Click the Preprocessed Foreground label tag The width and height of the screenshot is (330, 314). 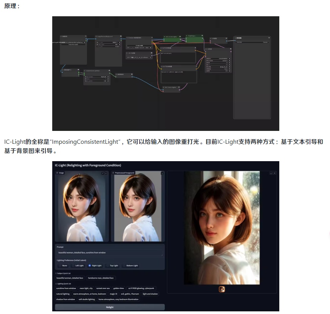tap(123, 173)
